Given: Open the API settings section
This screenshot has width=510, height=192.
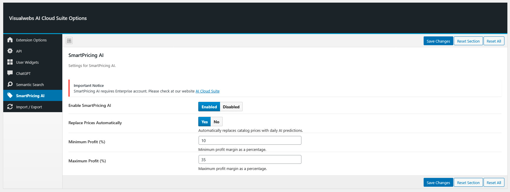Looking at the screenshot, I should pos(33,51).
